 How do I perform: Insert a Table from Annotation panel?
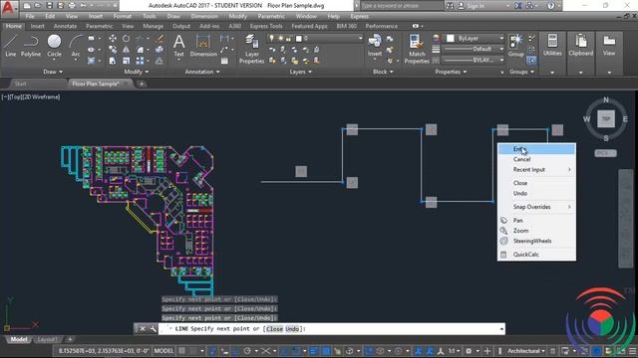pos(224,61)
